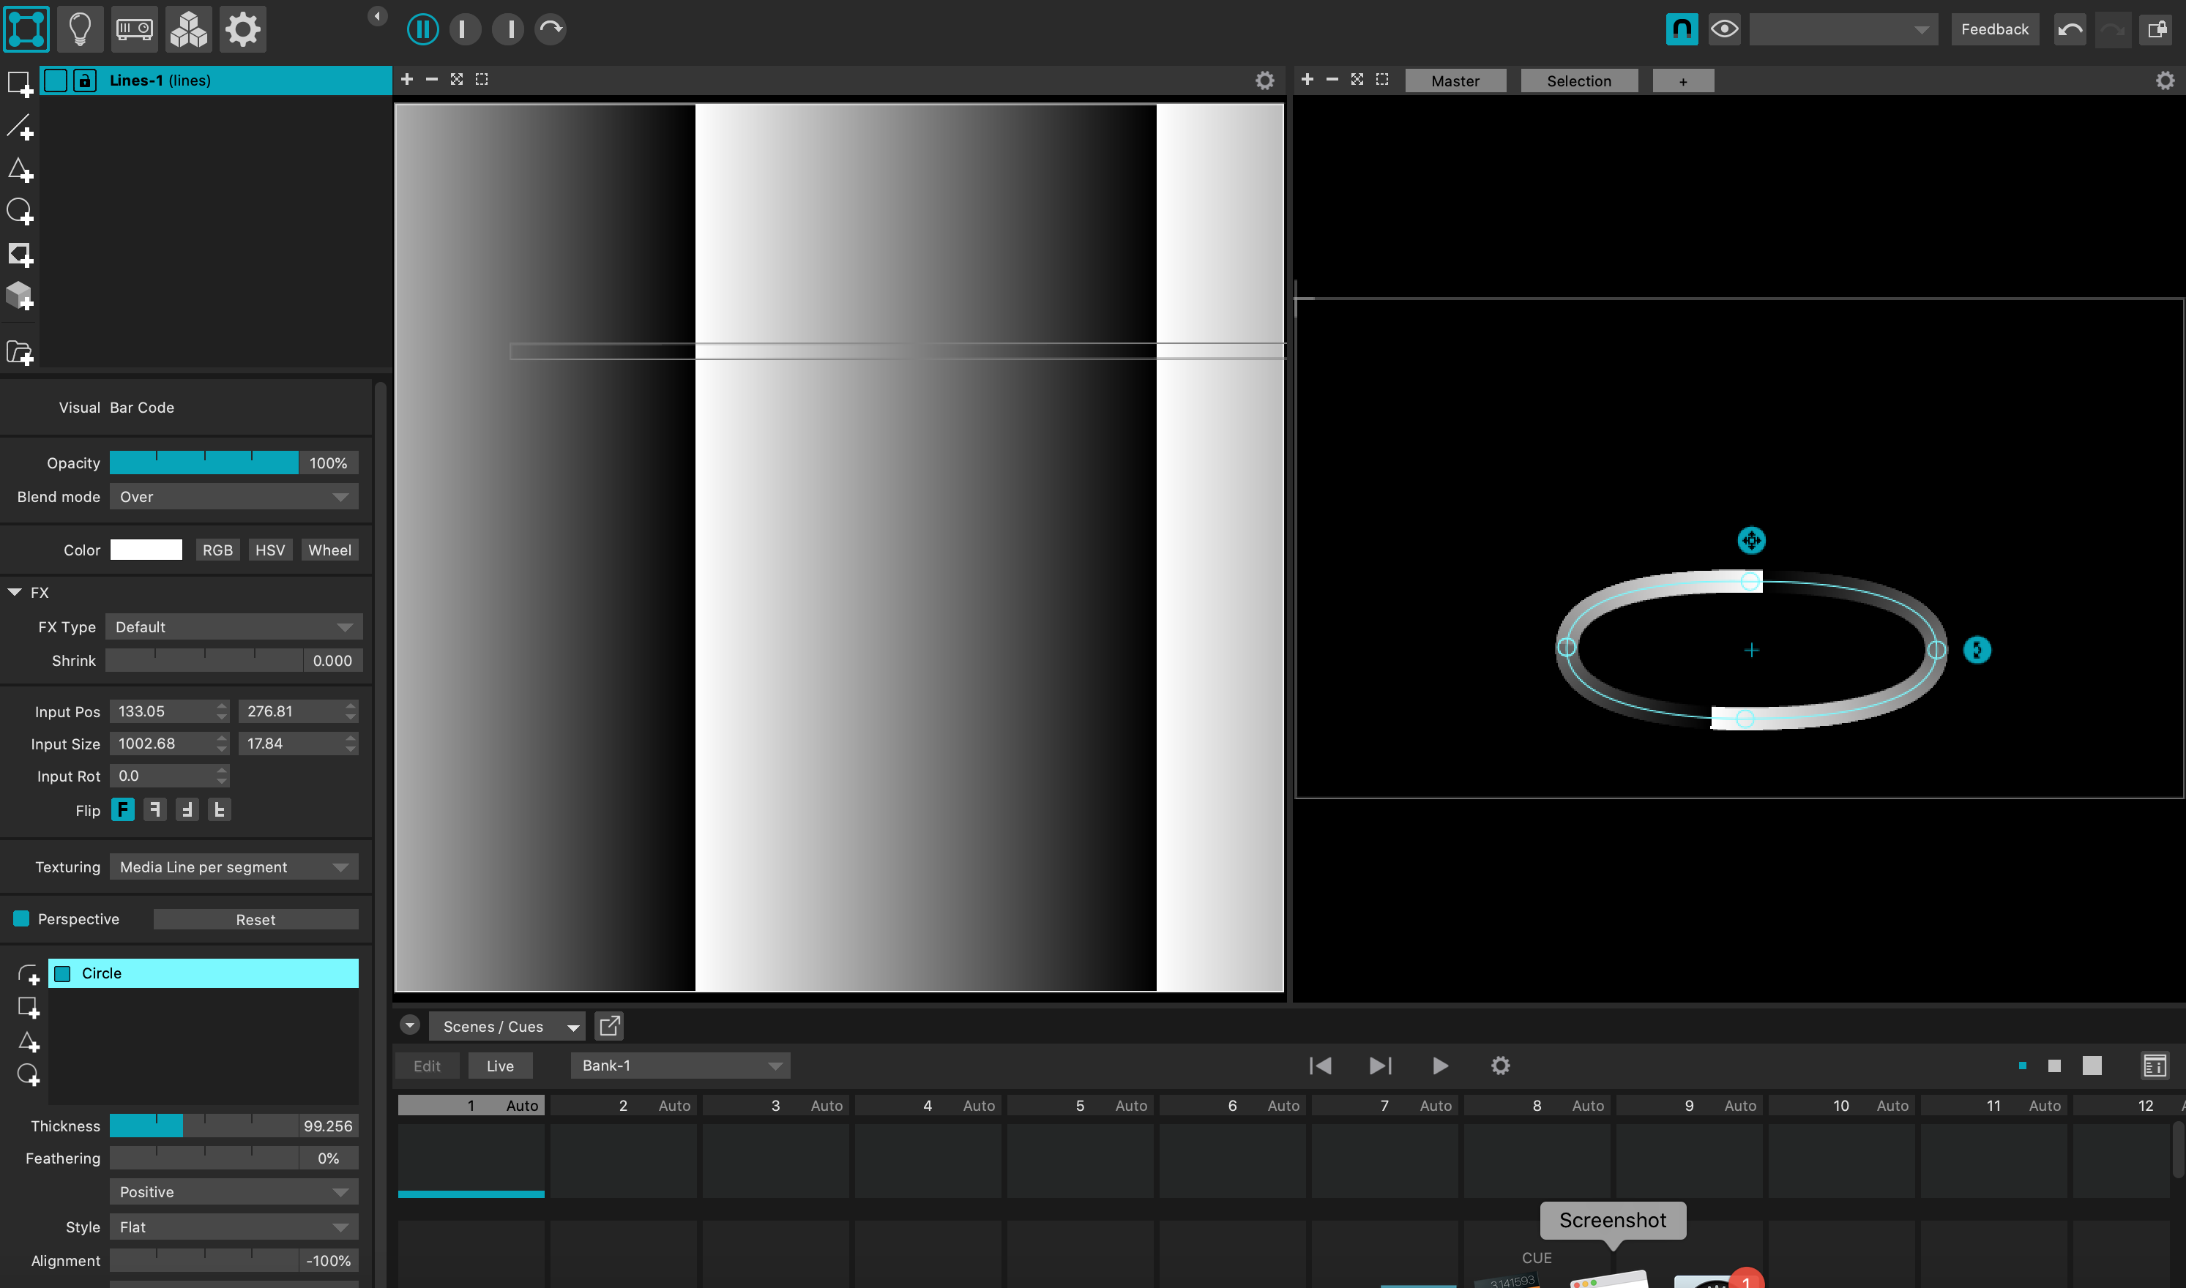The image size is (2186, 1288).
Task: Toggle the eye visibility icon
Action: pyautogui.click(x=1723, y=29)
